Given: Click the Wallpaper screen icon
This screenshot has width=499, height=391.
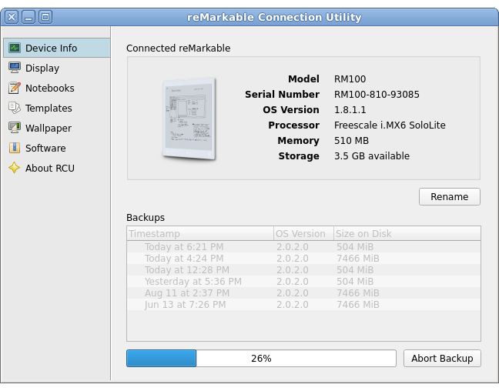Looking at the screenshot, I should pos(15,128).
